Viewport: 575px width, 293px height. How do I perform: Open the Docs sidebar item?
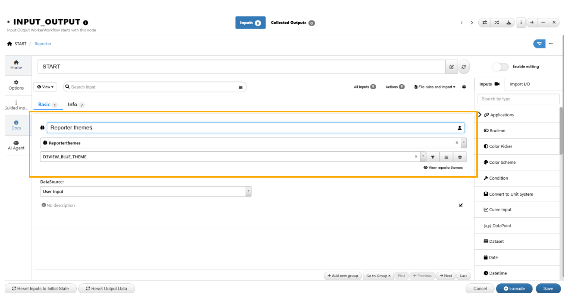16,125
